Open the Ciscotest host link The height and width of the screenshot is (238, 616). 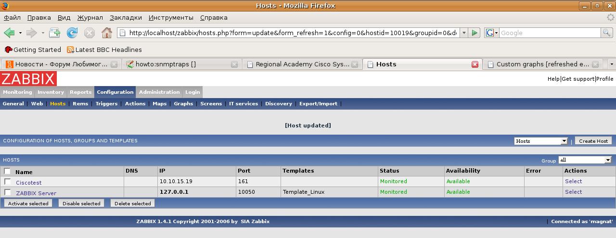tap(28, 183)
